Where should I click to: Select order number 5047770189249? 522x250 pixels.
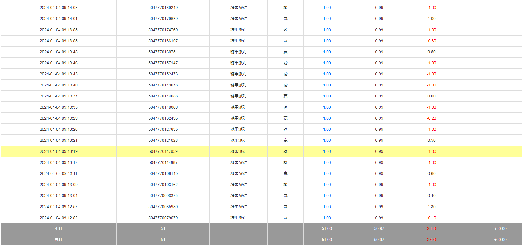(163, 8)
